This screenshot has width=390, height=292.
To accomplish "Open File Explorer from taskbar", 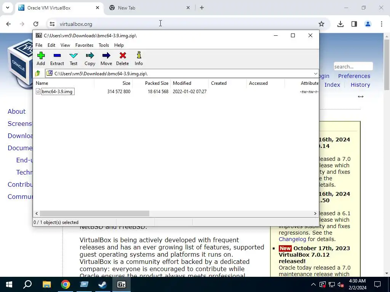I will [46, 284].
